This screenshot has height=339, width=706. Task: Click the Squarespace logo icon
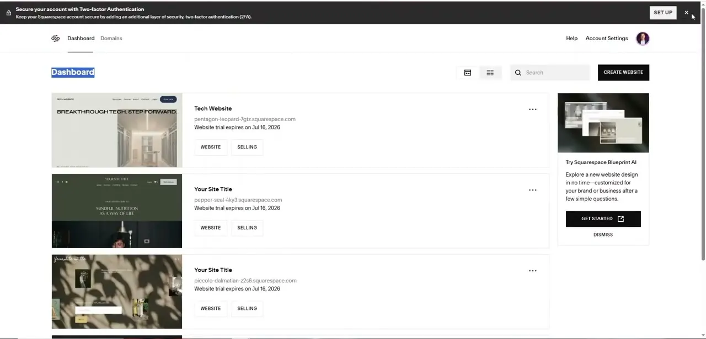[x=55, y=39]
